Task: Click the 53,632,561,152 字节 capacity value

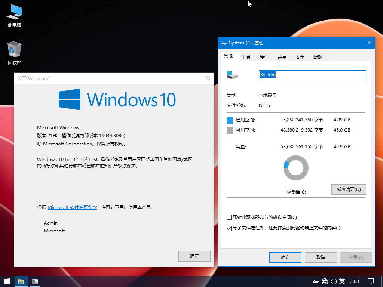Action: (x=302, y=146)
